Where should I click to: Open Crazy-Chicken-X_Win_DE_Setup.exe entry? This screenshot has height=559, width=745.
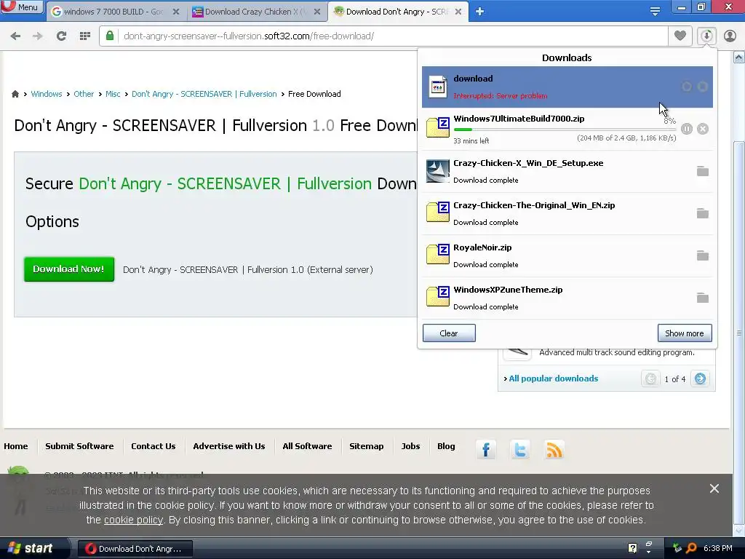coord(567,171)
